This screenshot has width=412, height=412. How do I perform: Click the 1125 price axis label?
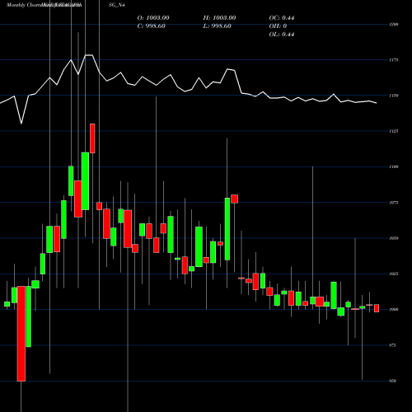click(x=394, y=131)
